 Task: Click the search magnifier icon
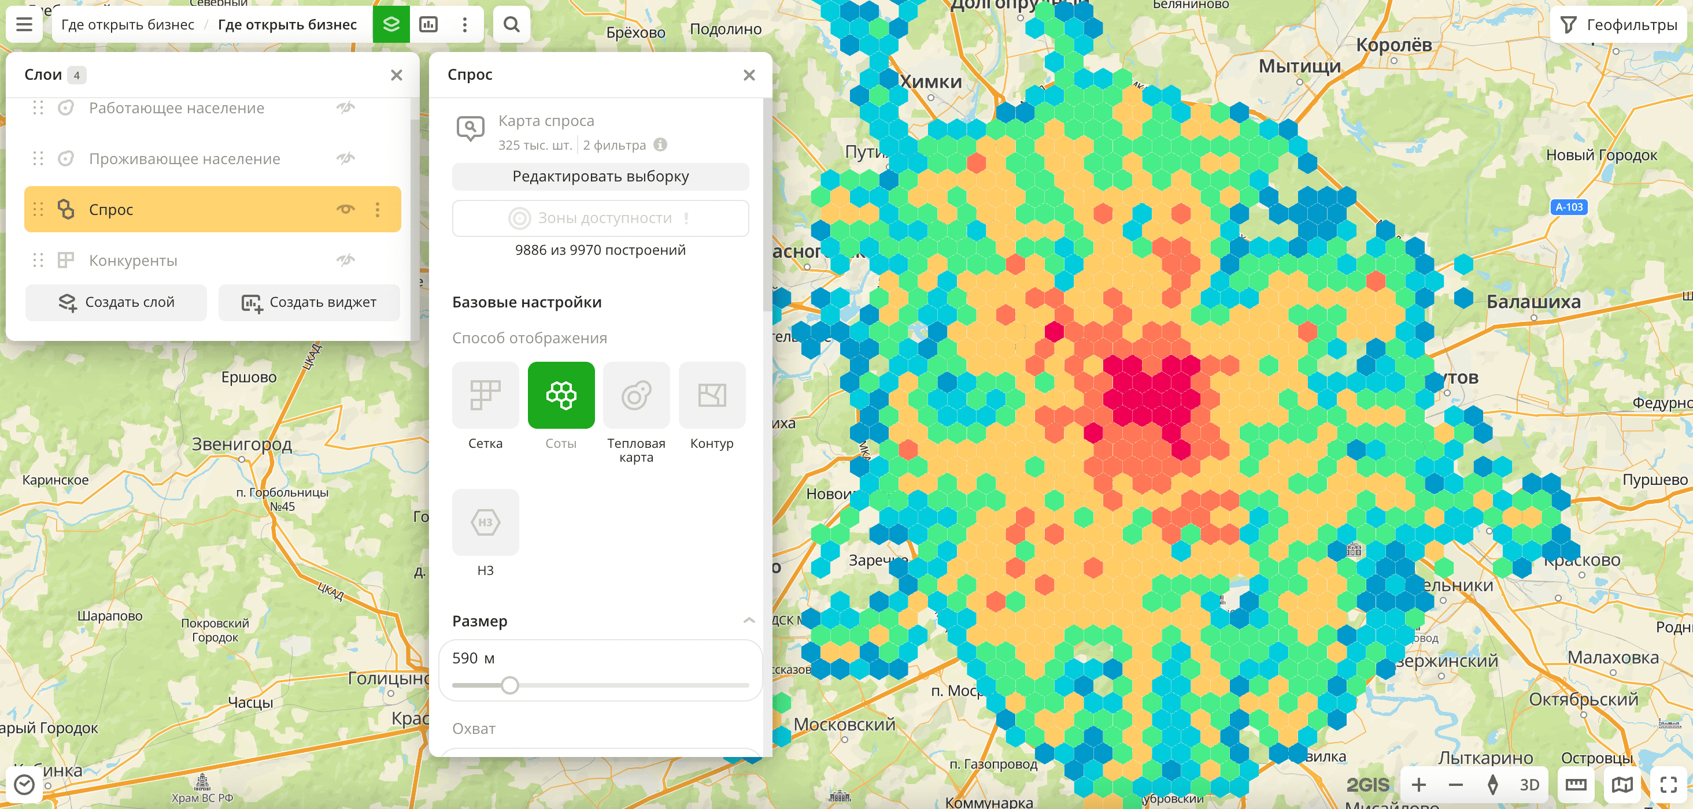coord(511,25)
